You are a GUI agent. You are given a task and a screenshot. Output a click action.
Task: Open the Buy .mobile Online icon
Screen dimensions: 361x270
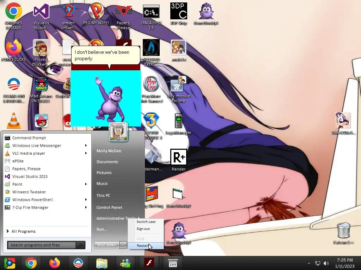179,90
